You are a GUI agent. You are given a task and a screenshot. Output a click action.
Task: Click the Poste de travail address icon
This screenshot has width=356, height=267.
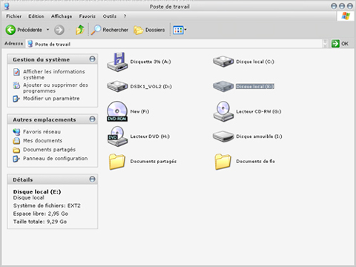coord(30,44)
